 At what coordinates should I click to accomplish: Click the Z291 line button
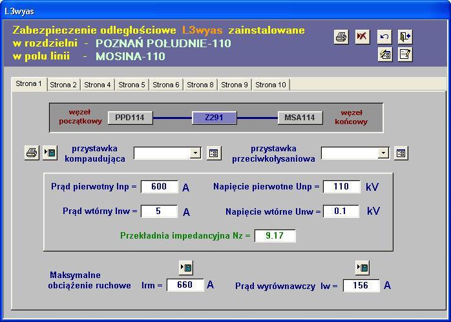(215, 118)
